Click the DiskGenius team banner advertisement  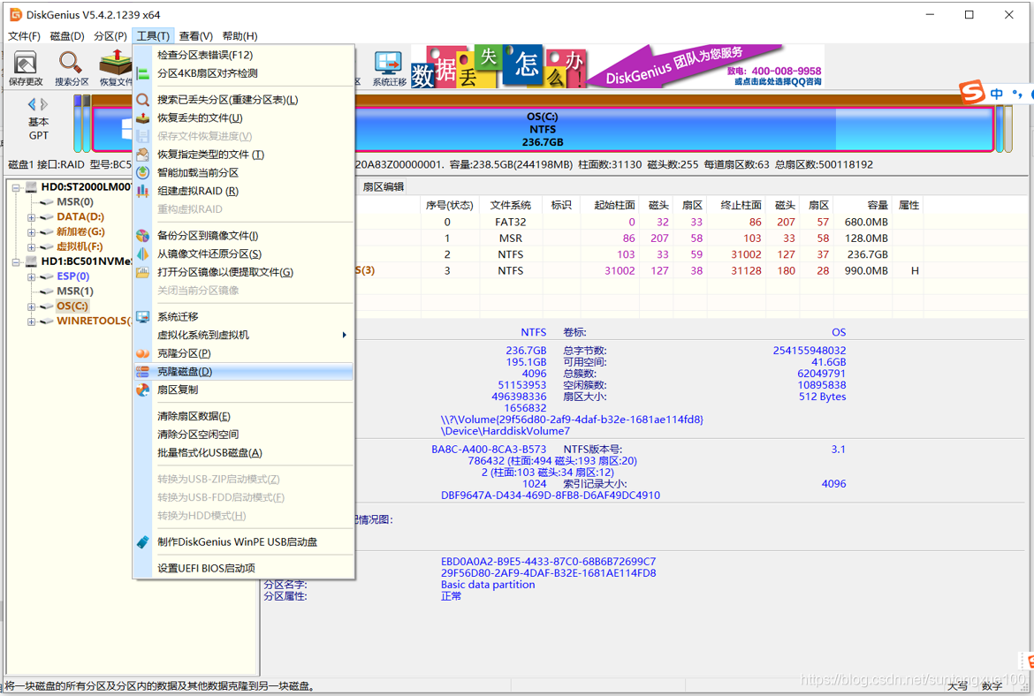point(705,66)
